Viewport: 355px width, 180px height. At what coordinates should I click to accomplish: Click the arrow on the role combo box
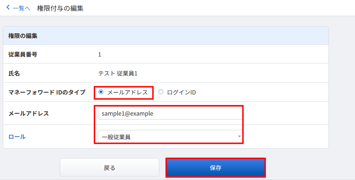239,136
